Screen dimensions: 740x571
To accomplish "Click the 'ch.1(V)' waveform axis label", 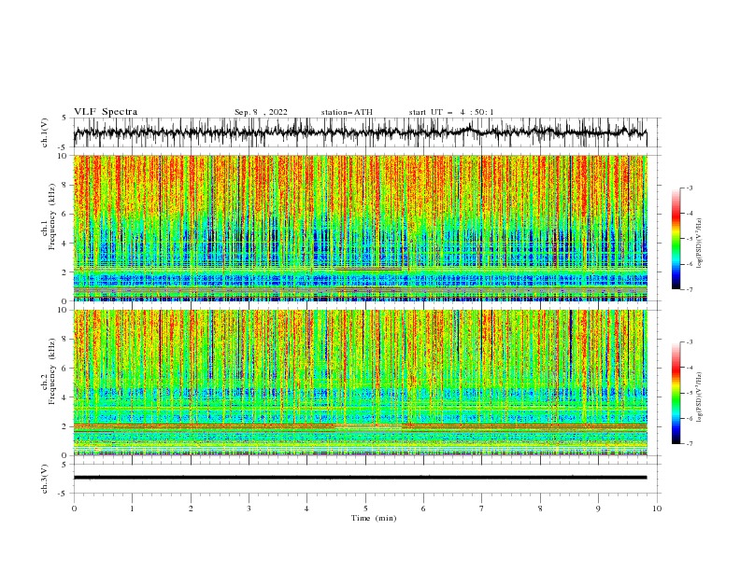I will [45, 132].
